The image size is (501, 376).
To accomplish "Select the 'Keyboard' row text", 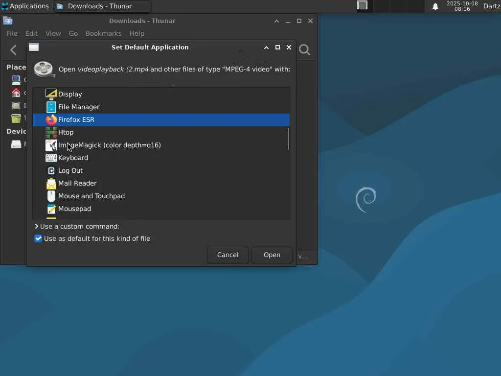I will [73, 158].
